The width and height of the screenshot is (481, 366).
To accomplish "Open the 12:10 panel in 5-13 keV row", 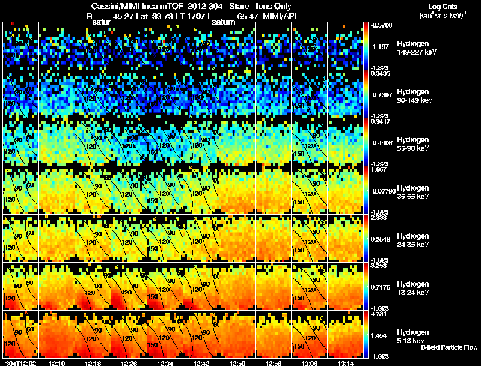I will 57,335.
